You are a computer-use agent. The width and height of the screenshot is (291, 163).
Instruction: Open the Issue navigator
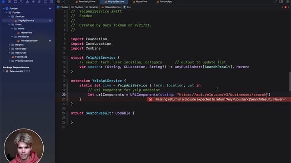tap(27, 1)
